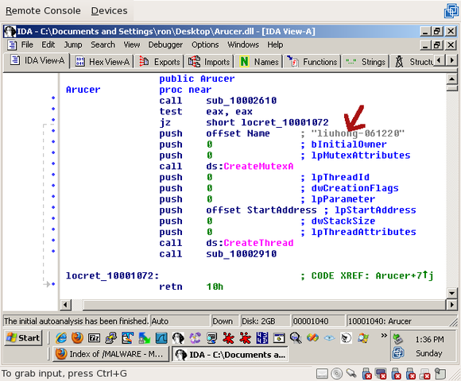Launch the Visual Studio infinity icon
The image size is (461, 381).
(x=312, y=338)
